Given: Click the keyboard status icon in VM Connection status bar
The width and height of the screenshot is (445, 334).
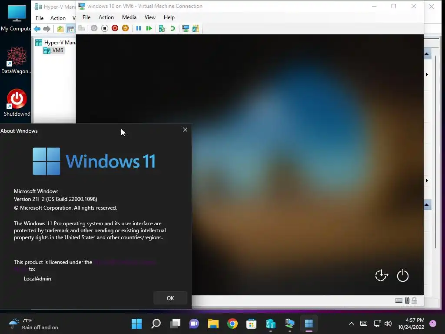Looking at the screenshot, I should (x=399, y=301).
